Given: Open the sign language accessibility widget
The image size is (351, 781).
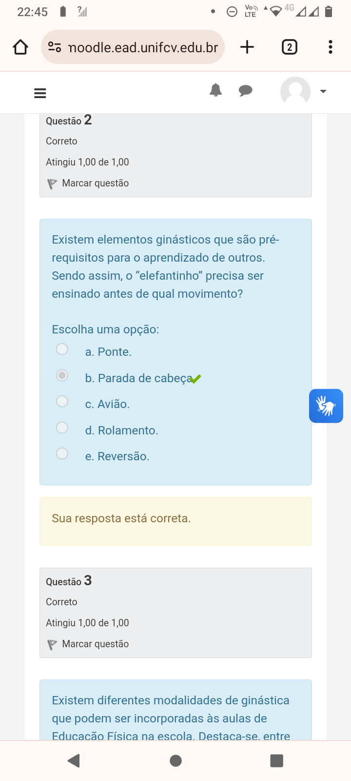Looking at the screenshot, I should [x=326, y=406].
